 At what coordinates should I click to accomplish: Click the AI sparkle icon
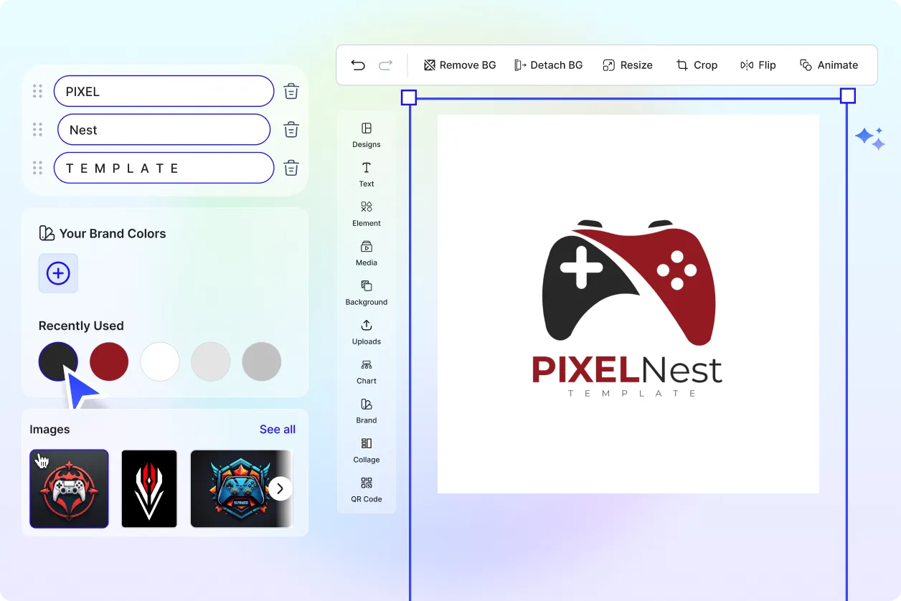(x=869, y=138)
